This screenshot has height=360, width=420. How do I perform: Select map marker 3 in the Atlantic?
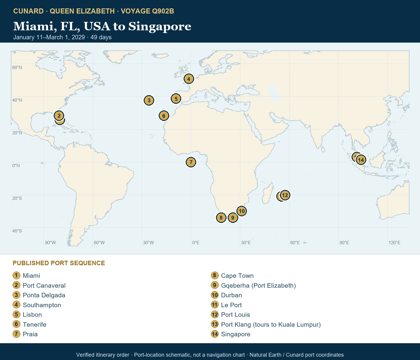149,100
